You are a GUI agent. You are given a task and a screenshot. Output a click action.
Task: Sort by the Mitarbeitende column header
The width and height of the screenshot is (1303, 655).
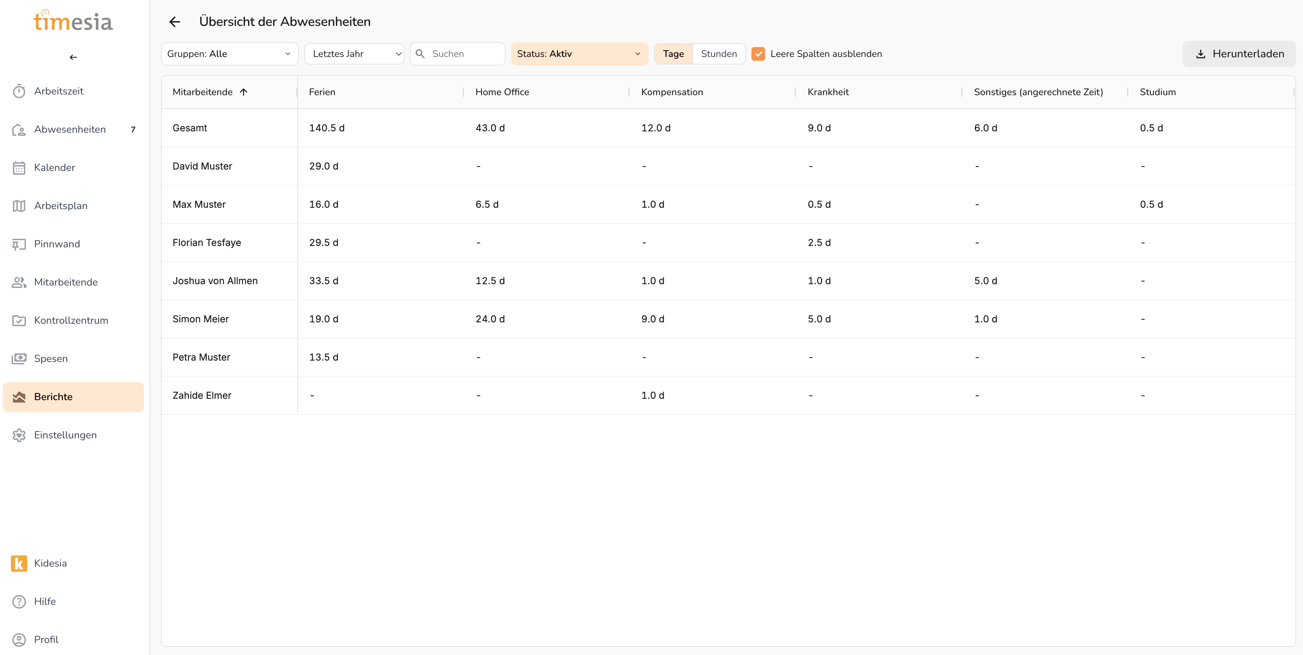(202, 92)
